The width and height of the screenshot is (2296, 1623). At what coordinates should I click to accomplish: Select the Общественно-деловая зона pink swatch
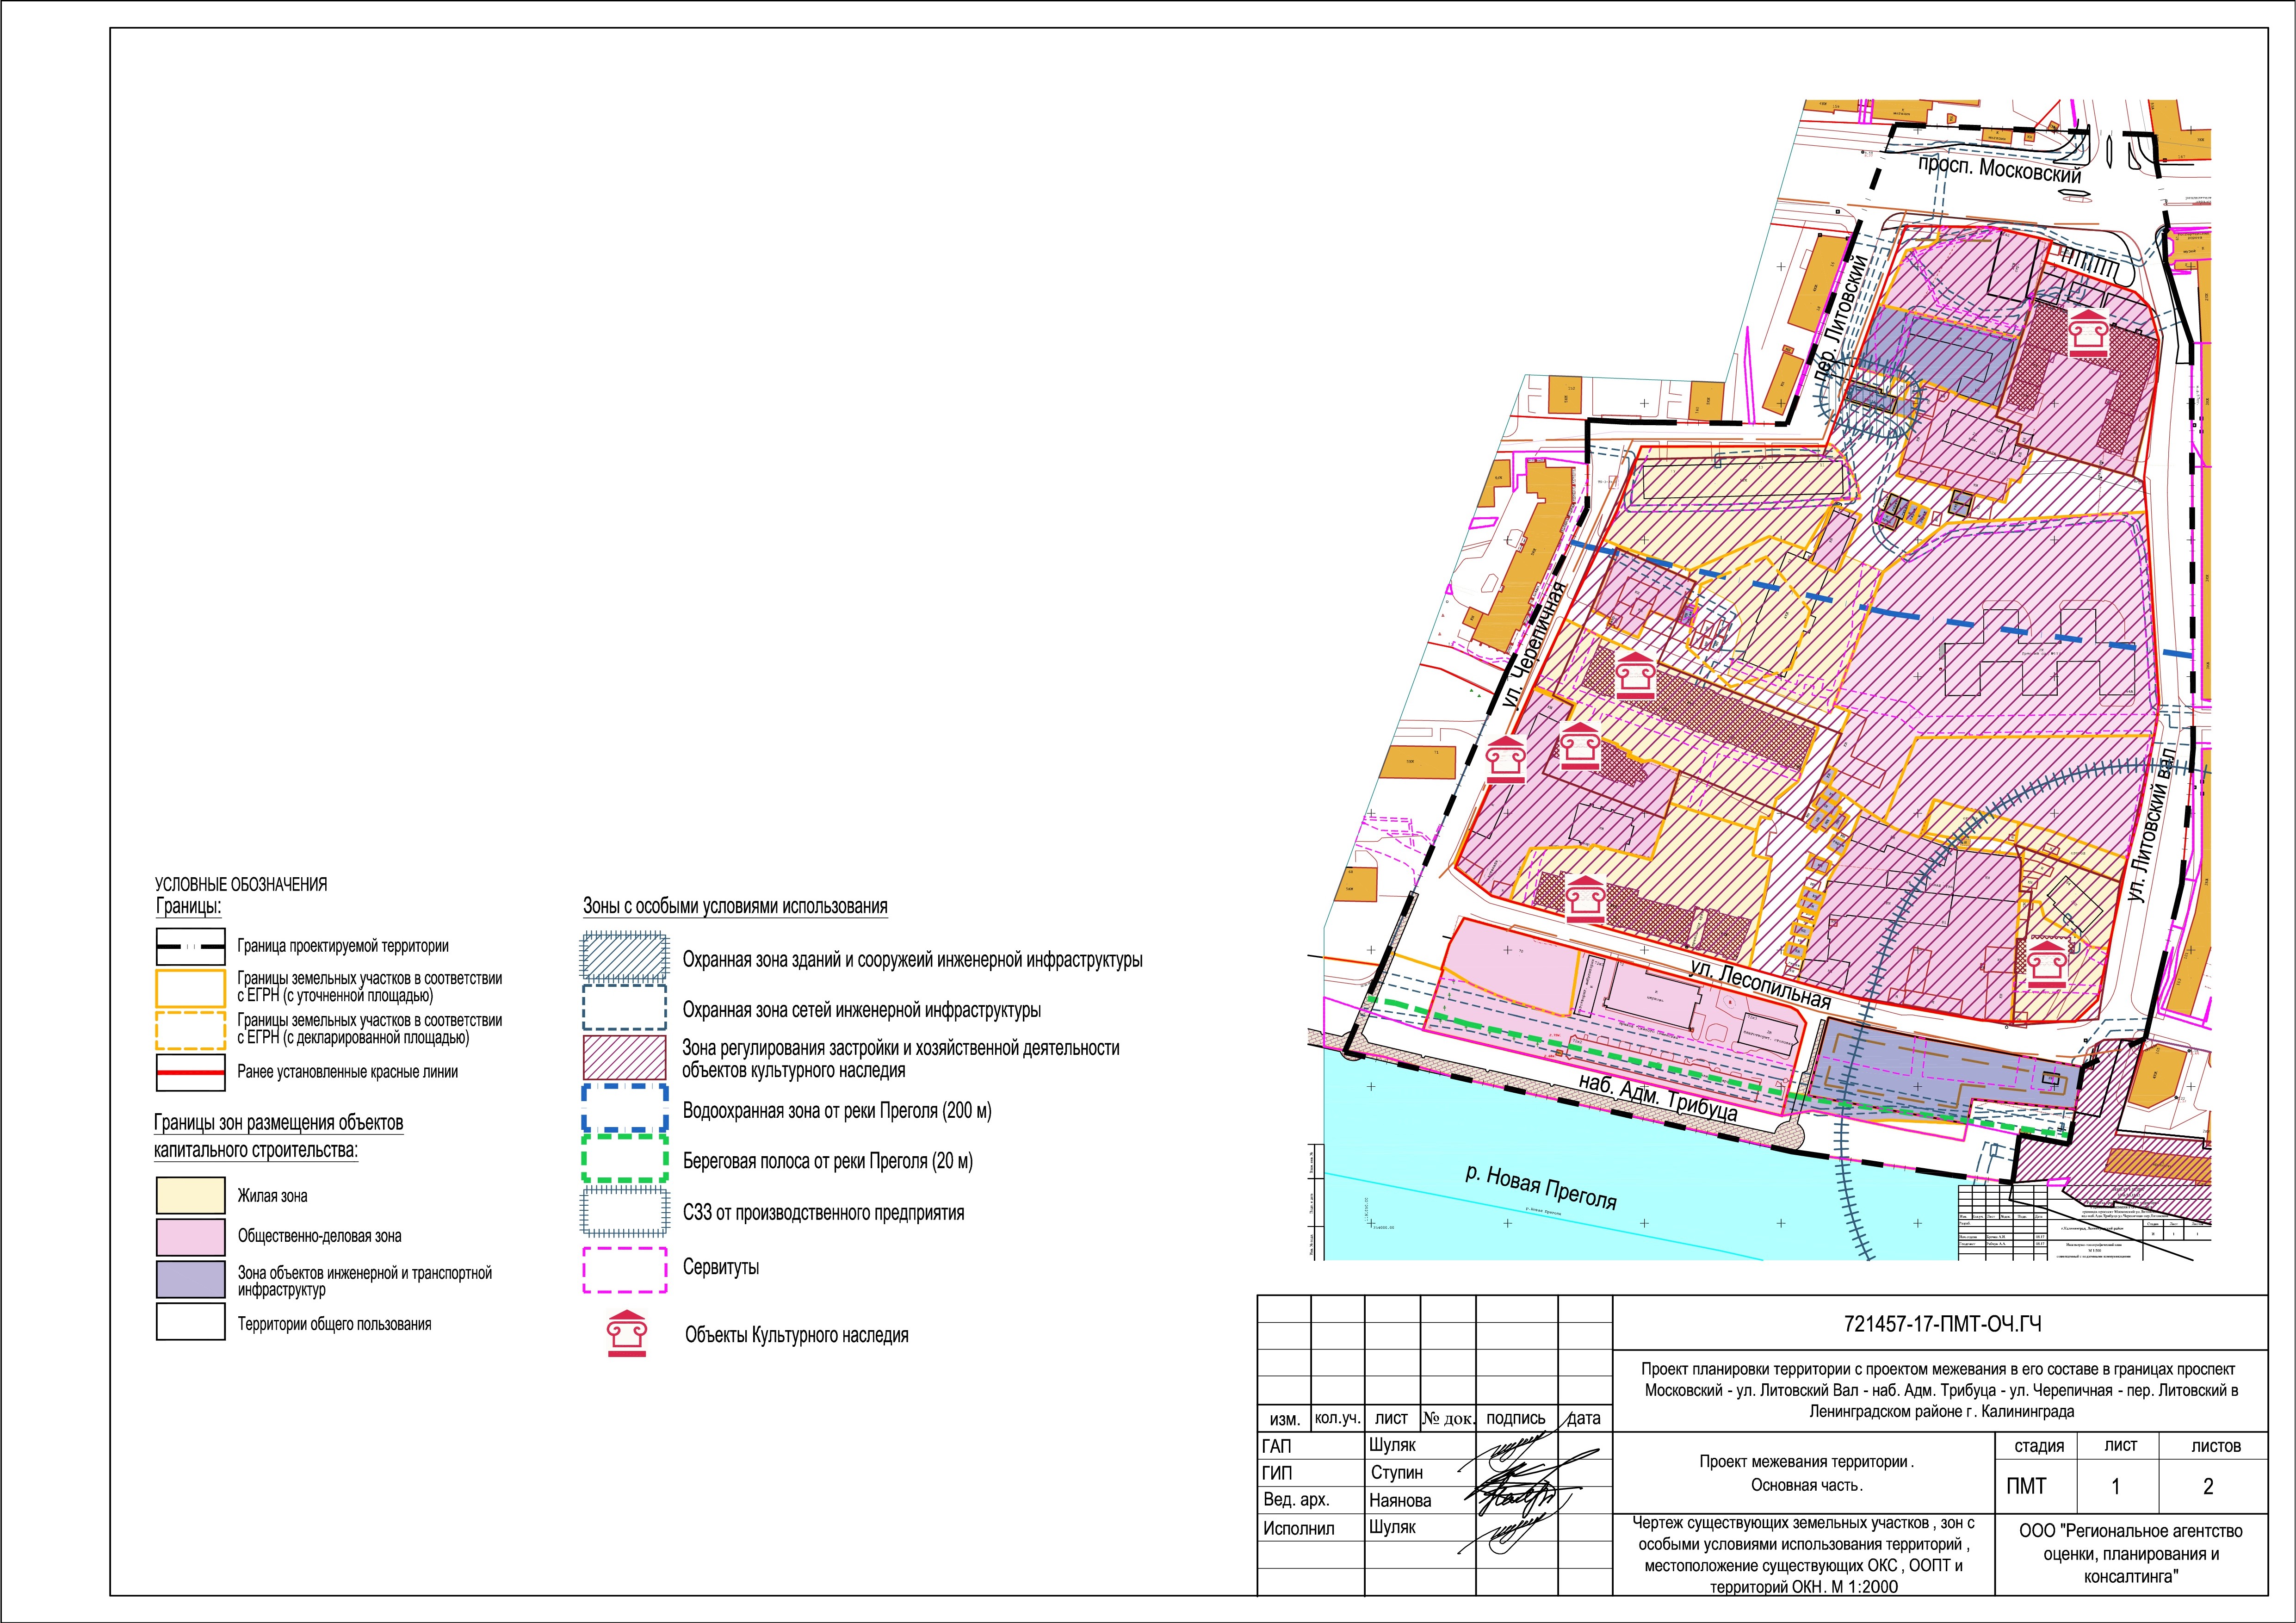(190, 1236)
